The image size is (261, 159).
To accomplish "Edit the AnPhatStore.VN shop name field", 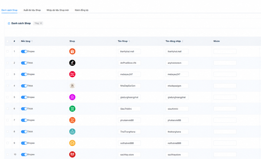I will 129,63.
